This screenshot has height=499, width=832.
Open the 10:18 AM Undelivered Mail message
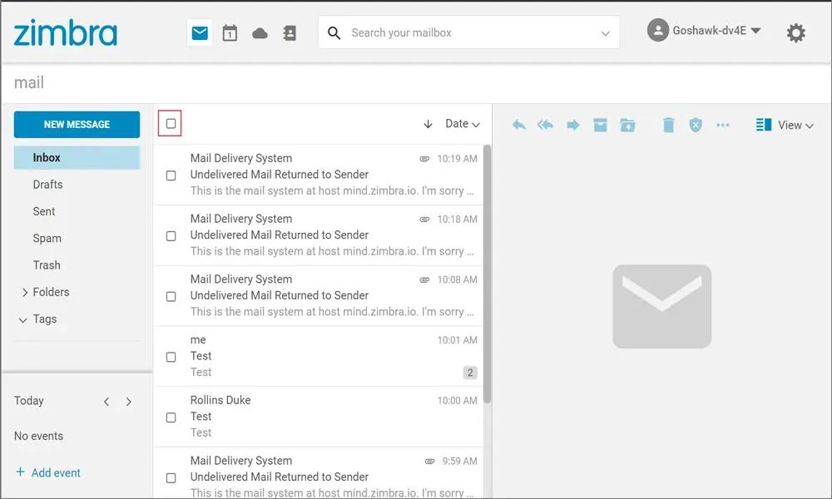319,235
